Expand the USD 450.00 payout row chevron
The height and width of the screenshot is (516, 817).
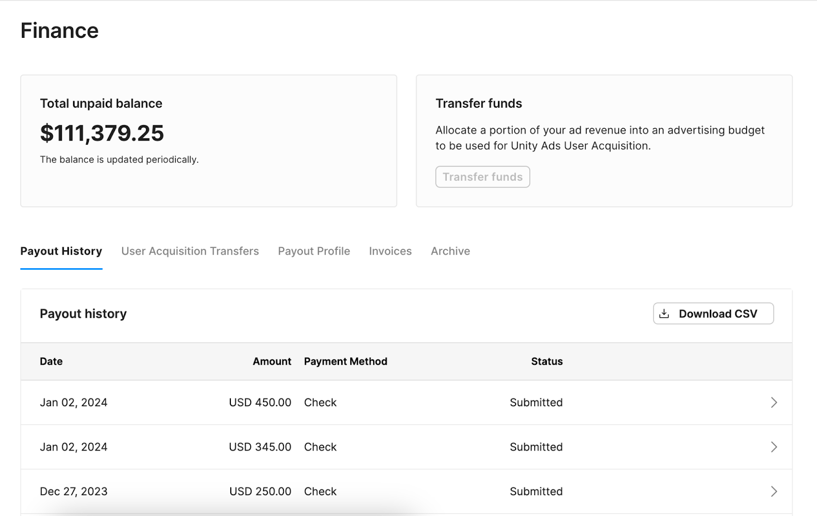774,403
